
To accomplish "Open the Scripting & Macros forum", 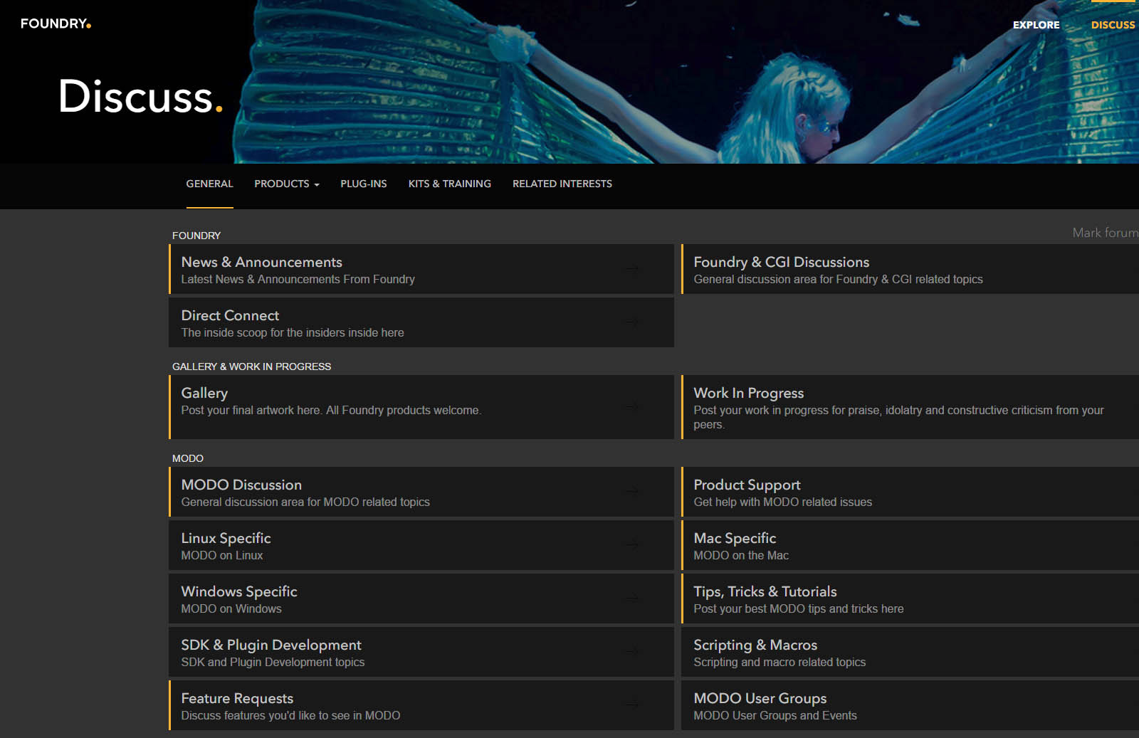I will 755,645.
